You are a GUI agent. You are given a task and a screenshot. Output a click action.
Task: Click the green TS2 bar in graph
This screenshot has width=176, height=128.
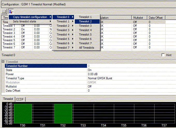point(63,114)
